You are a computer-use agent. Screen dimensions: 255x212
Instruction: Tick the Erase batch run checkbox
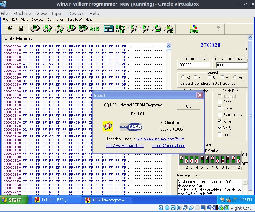coord(220,108)
